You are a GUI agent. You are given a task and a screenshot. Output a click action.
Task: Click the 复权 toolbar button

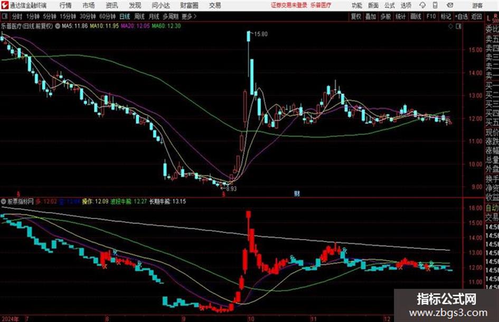point(356,16)
